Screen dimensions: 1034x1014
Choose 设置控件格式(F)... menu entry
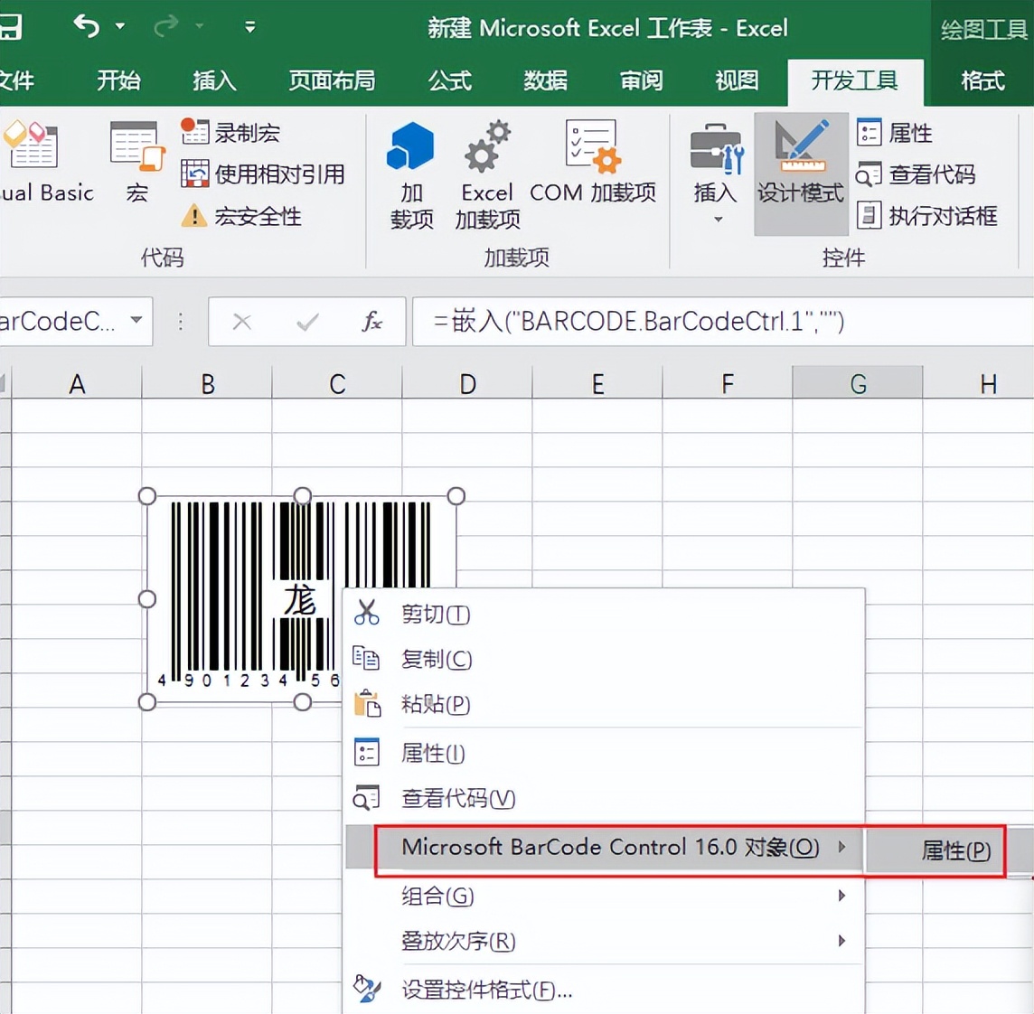605,990
